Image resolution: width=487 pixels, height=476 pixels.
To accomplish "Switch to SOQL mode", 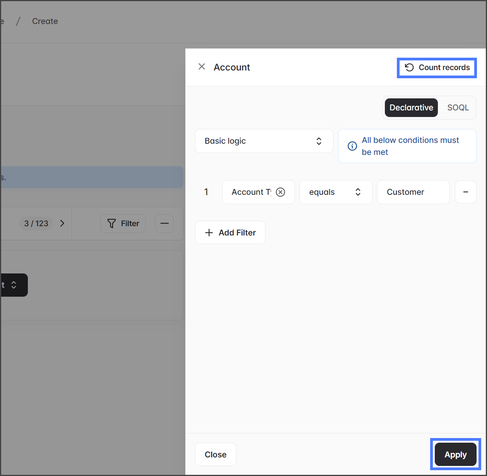I will [x=458, y=108].
